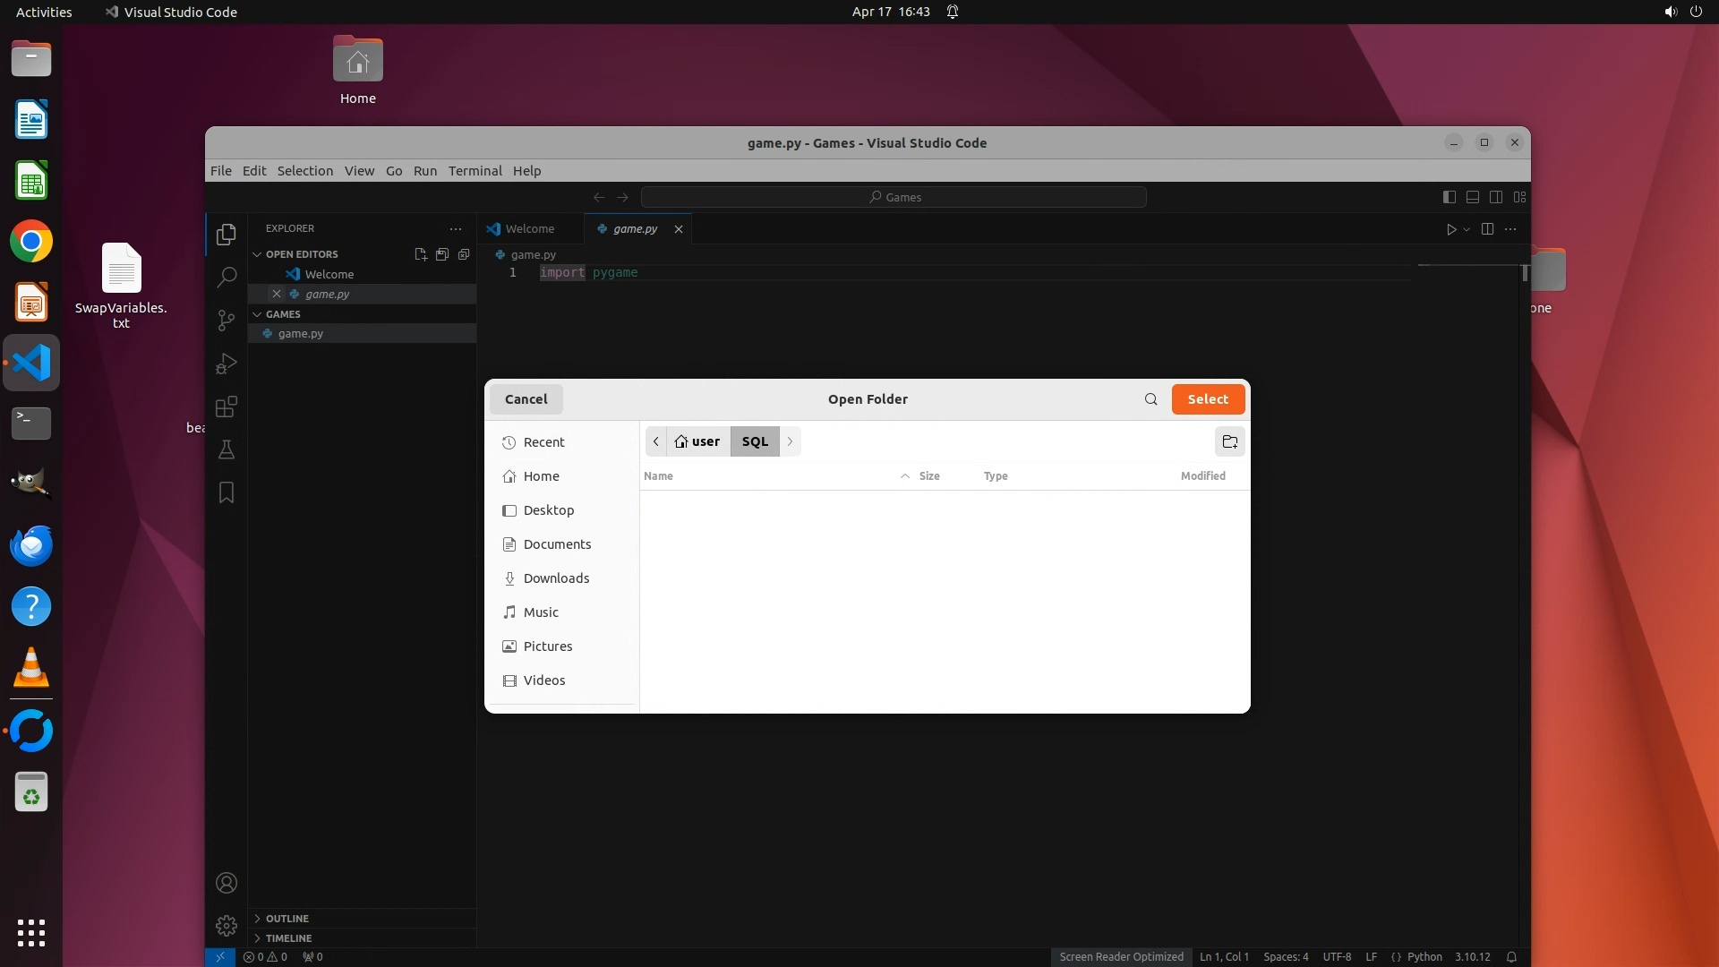
Task: Open Run and Debug view icon
Action: (227, 364)
